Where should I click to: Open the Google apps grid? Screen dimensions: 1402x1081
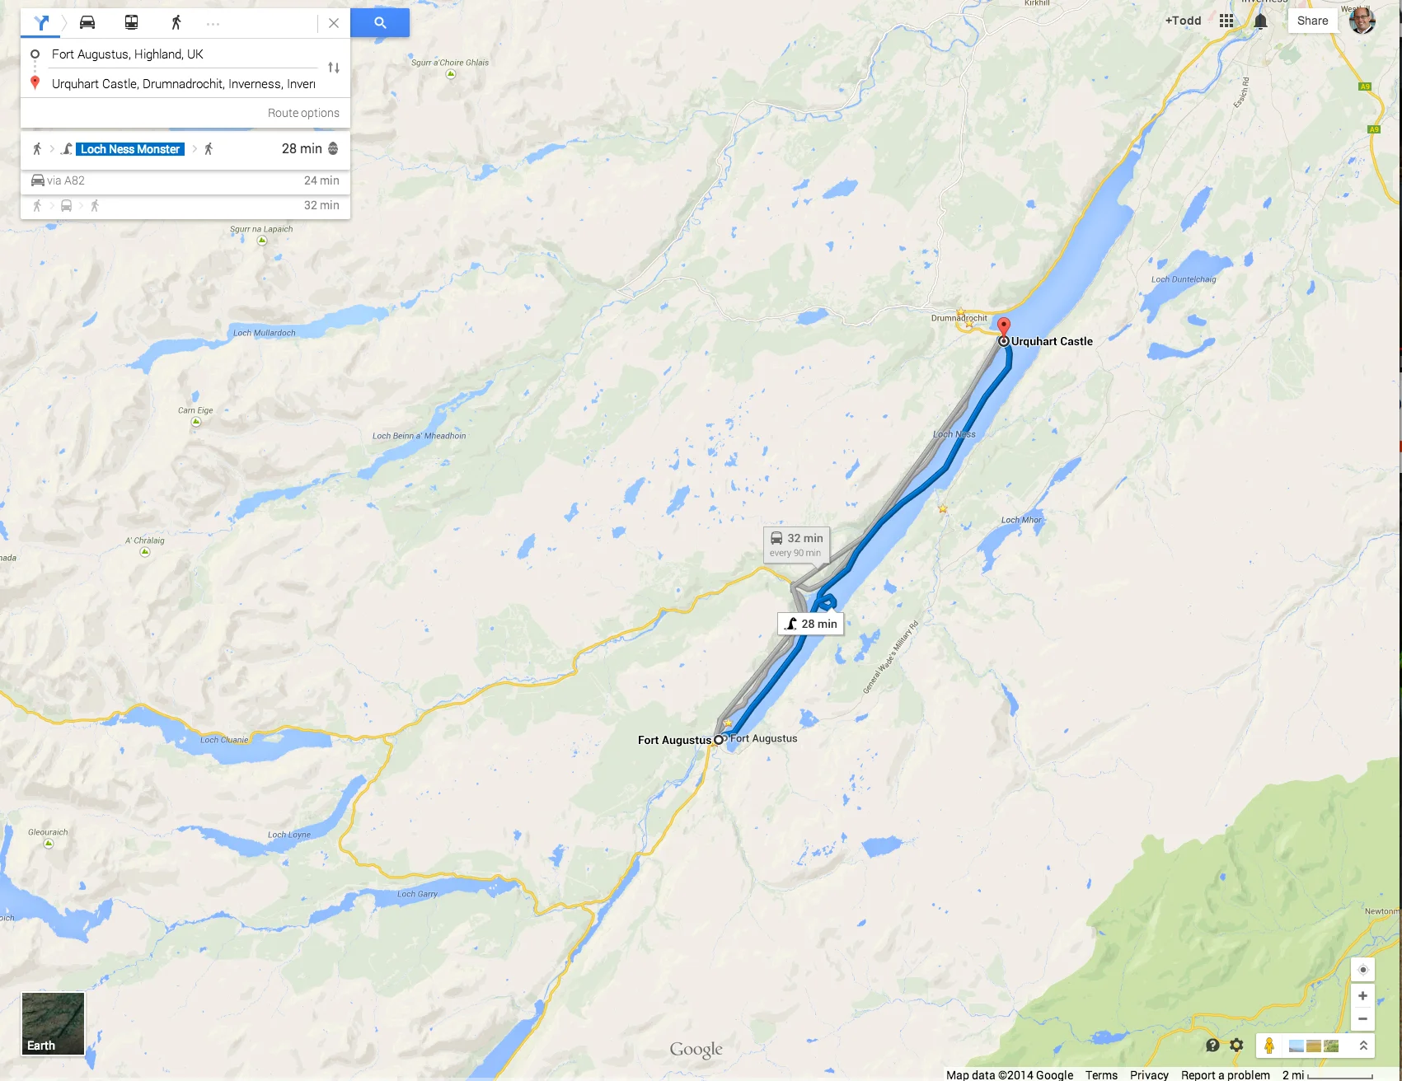pos(1226,21)
